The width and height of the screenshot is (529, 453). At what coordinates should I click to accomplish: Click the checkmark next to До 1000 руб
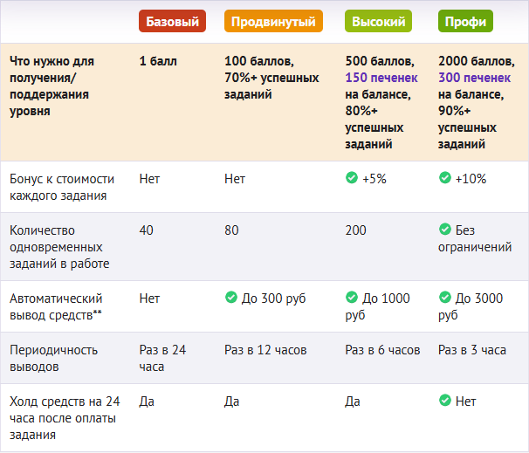[351, 299]
